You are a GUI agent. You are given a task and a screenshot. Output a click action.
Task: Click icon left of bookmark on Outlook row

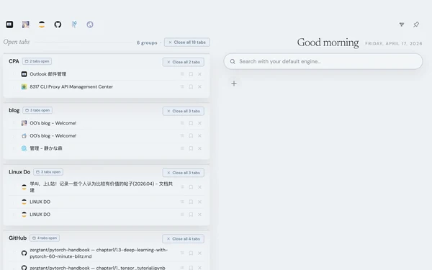182,74
